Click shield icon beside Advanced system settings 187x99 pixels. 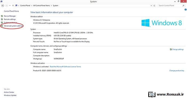click(2, 26)
